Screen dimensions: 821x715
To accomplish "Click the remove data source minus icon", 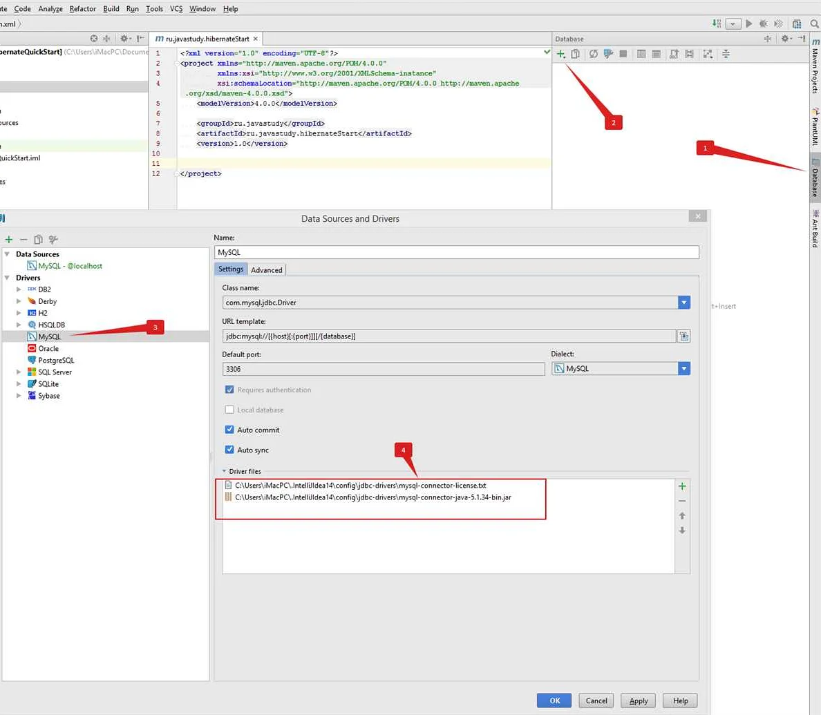I will (x=23, y=239).
